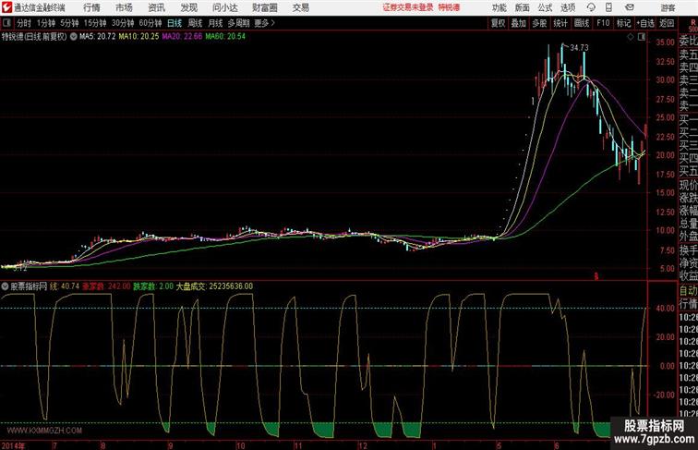Open the customer service headset icon
Viewport: 698px width, 450px height.
point(591,7)
